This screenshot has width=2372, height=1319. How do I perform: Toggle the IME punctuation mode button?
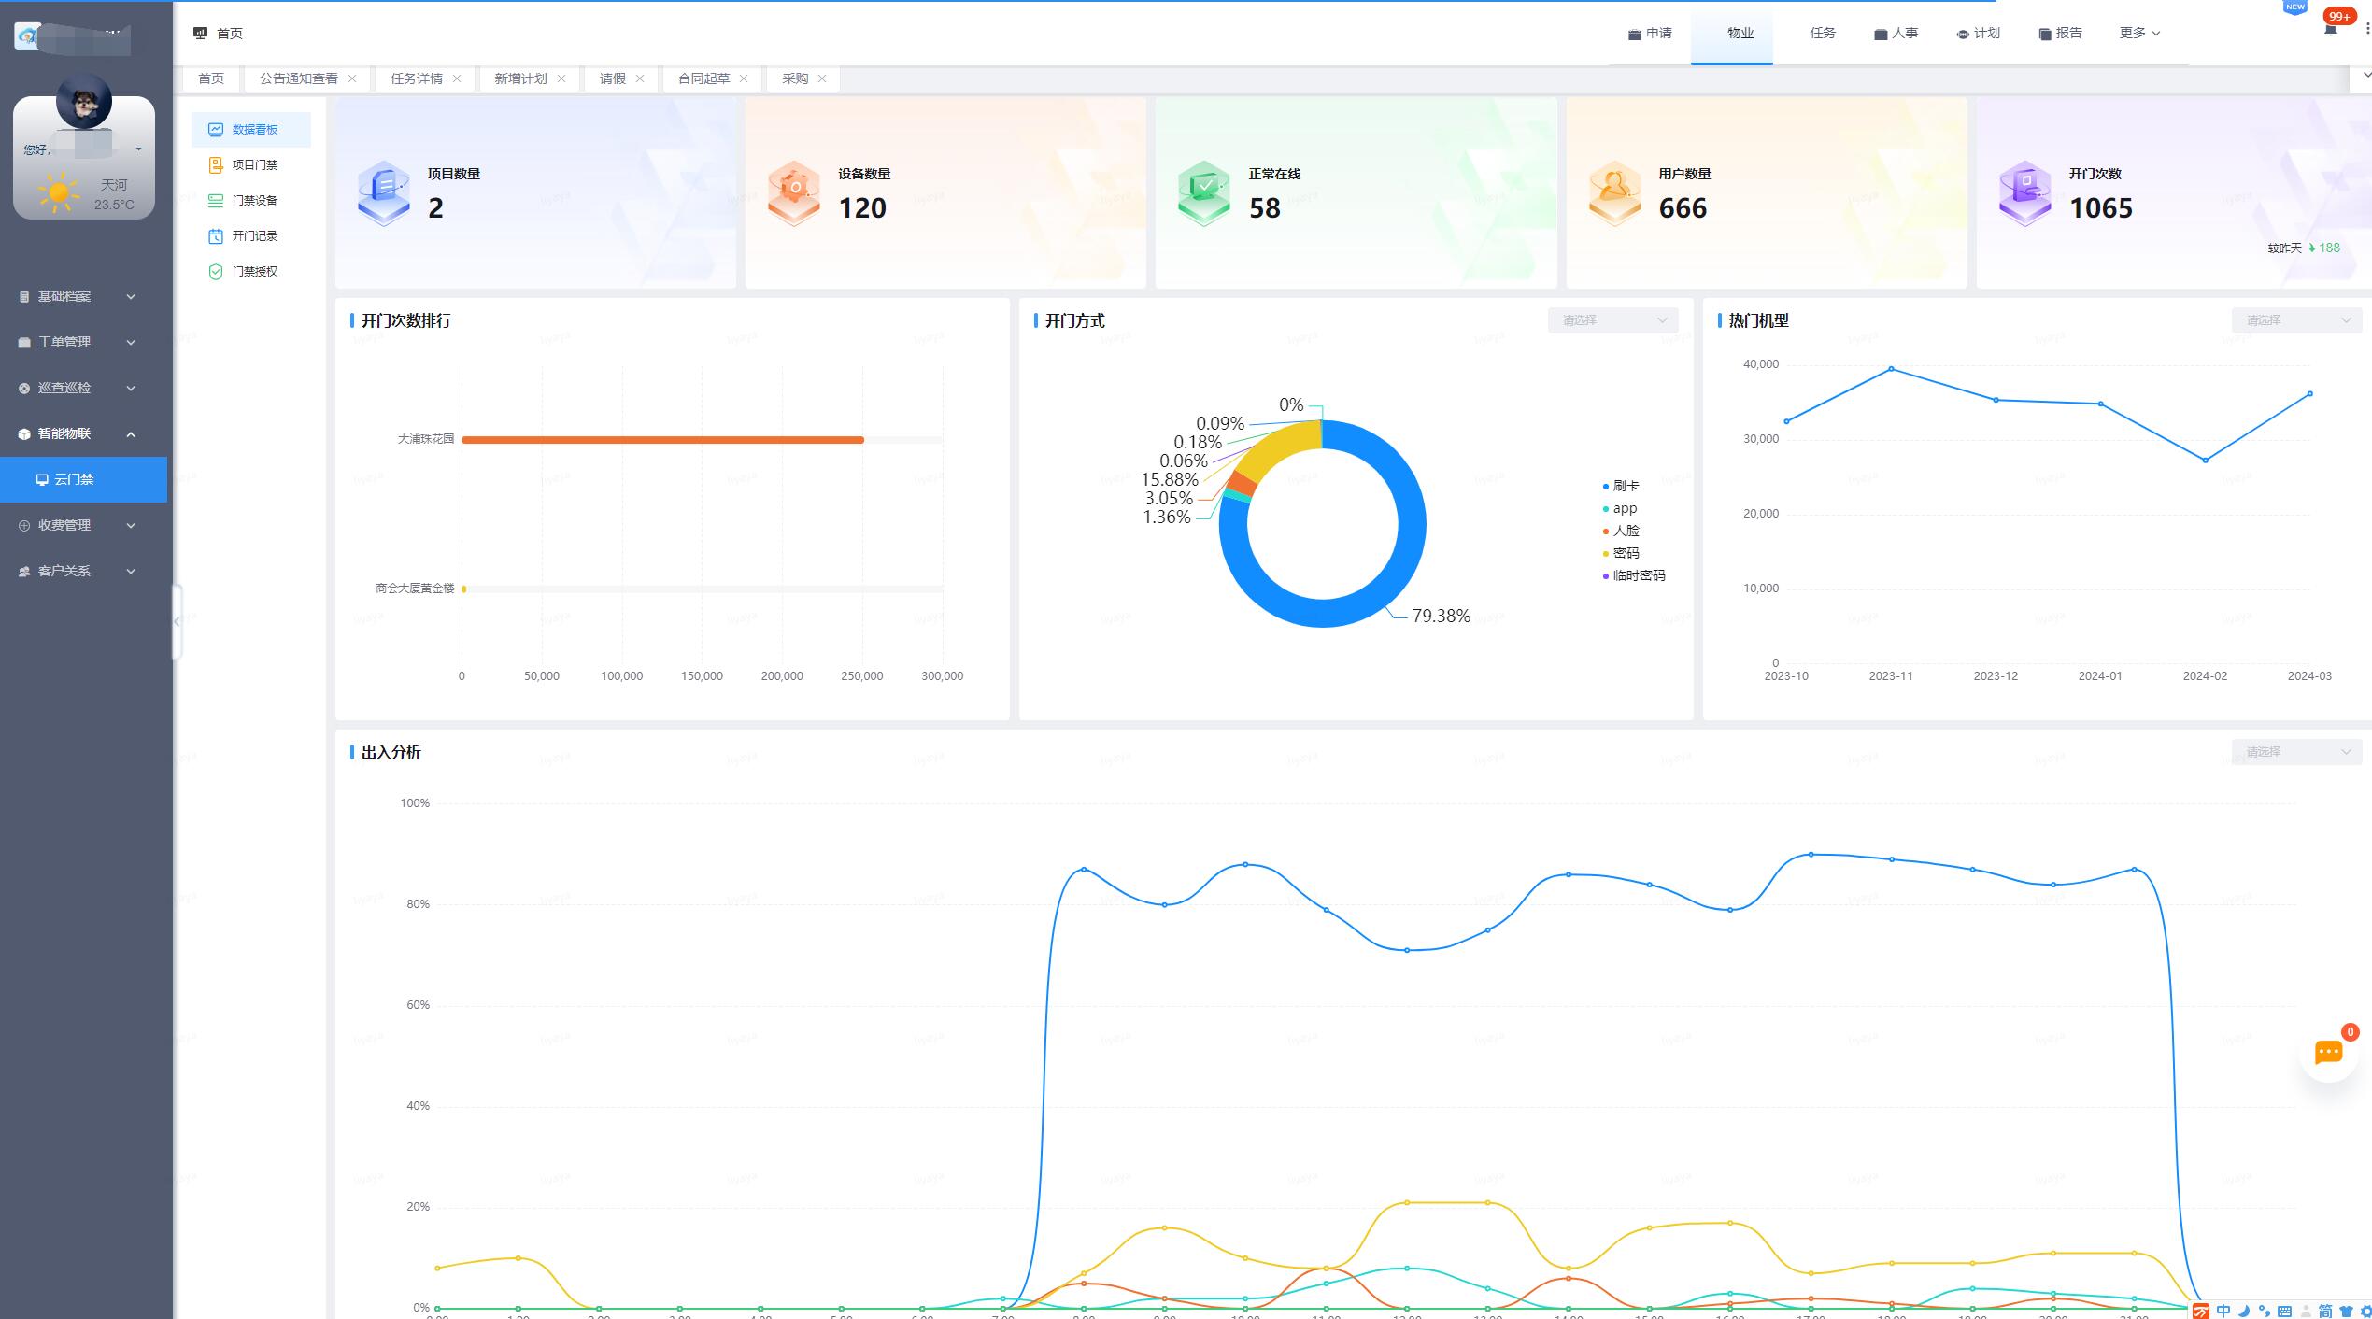(x=2264, y=1311)
